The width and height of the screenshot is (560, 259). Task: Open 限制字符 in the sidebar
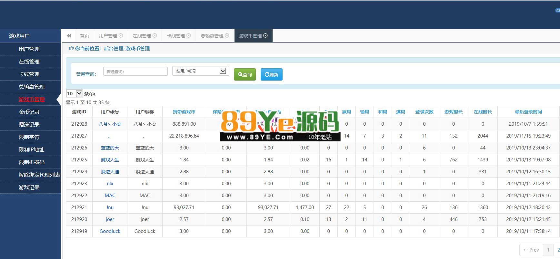point(30,137)
